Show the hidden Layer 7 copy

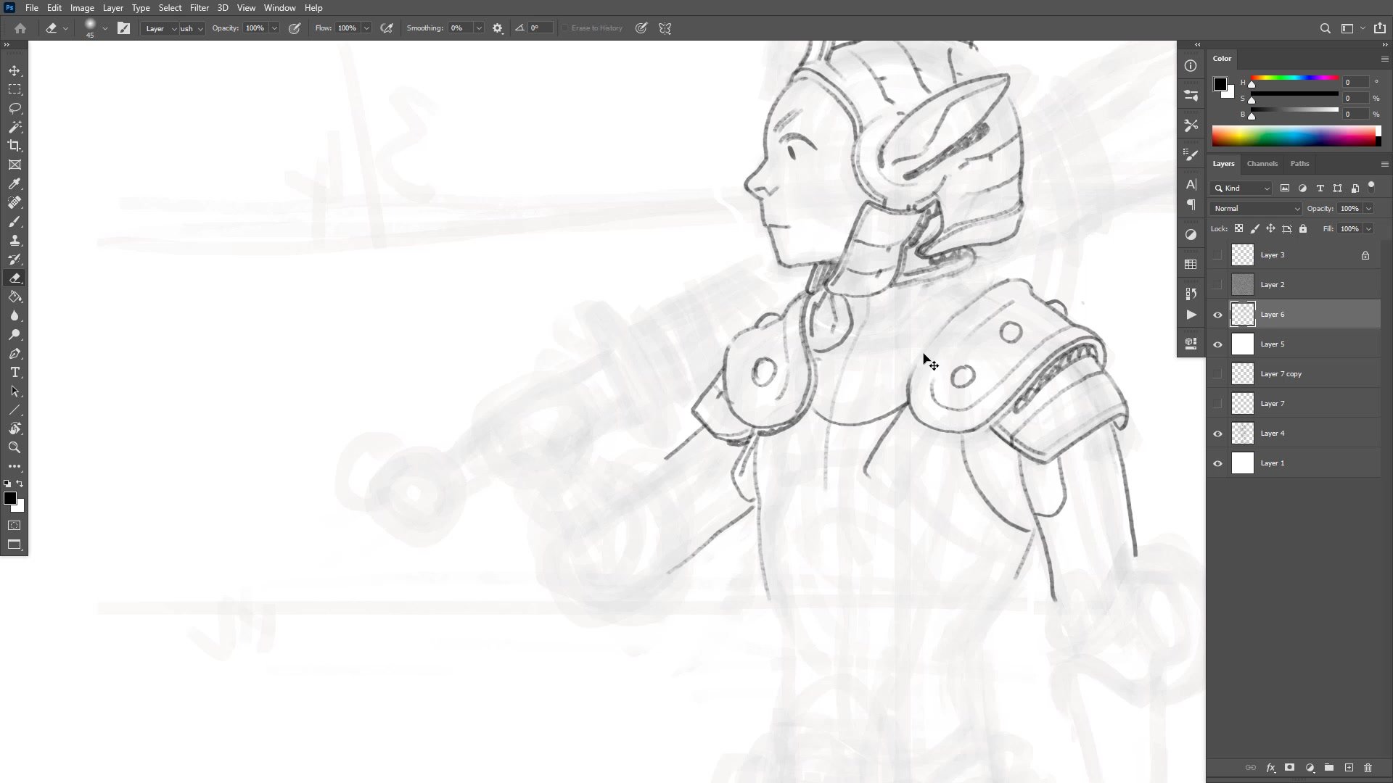point(1217,374)
